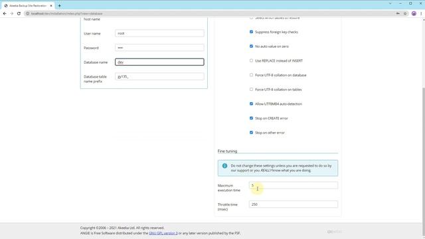Image resolution: width=425 pixels, height=239 pixels.
Task: Open the browser profile avatar
Action: [414, 13]
